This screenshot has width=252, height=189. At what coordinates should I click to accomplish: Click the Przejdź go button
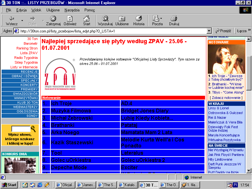pos(223,31)
